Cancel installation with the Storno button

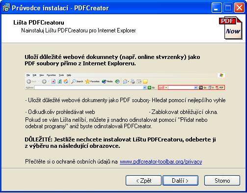tap(222, 181)
